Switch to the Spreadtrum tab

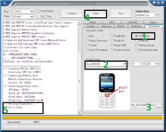pos(154,26)
